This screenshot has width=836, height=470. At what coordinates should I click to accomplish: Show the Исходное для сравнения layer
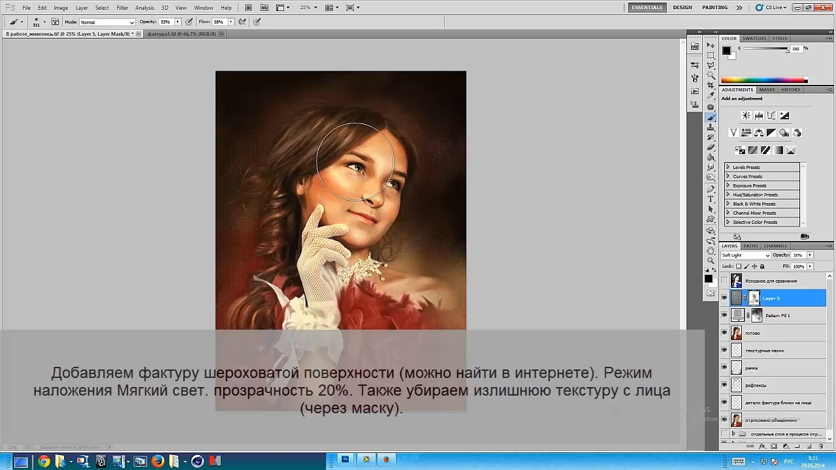click(724, 281)
